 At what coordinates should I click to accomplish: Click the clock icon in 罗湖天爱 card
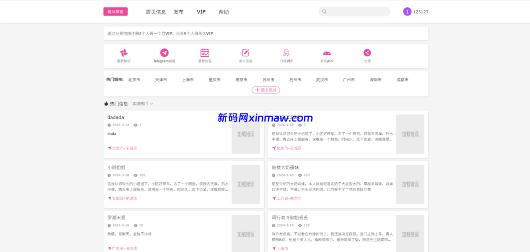[x=109, y=225]
